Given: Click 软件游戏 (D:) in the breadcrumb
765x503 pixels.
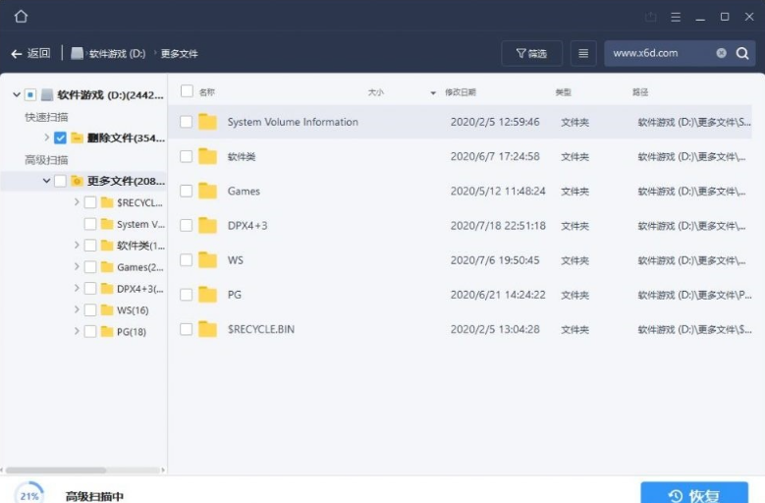Looking at the screenshot, I should pos(117,54).
